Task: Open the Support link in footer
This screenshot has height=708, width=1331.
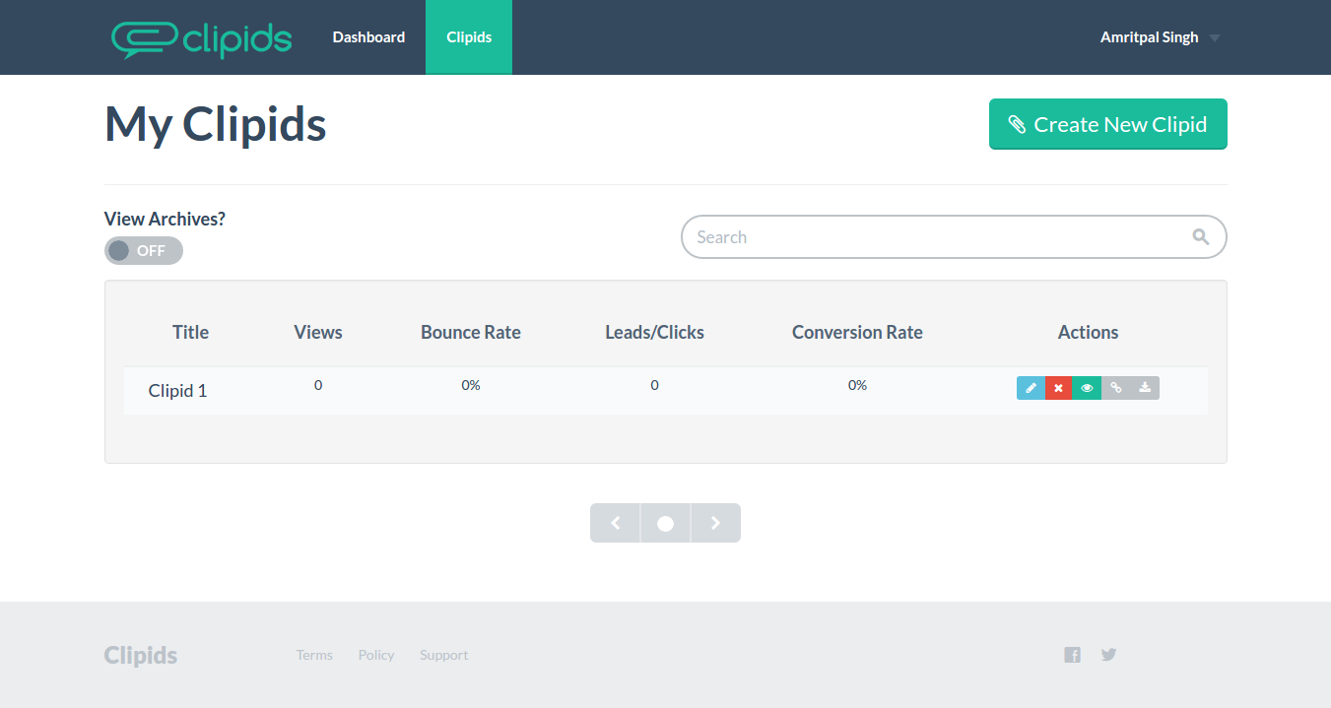Action: tap(443, 655)
